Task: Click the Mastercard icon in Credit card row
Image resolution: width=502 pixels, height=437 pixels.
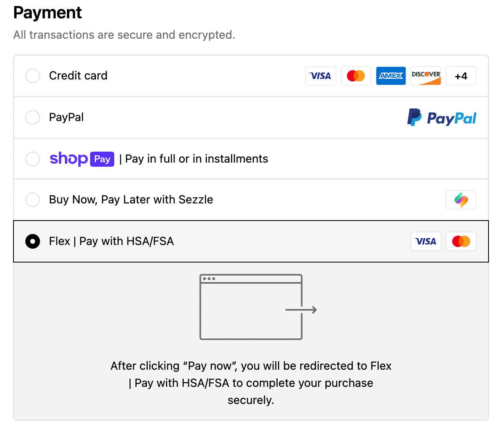Action: [355, 76]
